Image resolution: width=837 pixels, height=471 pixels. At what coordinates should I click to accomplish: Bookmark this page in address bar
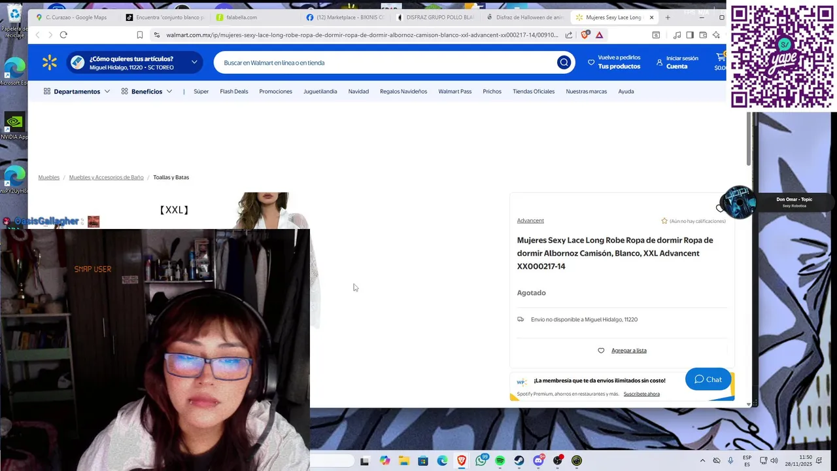pyautogui.click(x=140, y=35)
